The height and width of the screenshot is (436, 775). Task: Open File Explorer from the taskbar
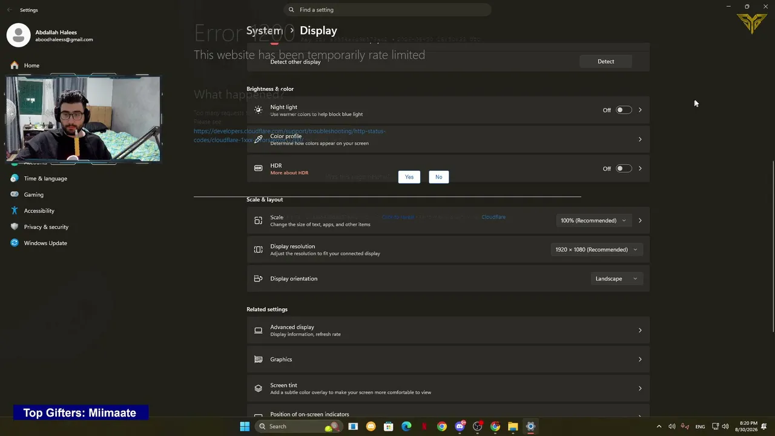(x=513, y=426)
